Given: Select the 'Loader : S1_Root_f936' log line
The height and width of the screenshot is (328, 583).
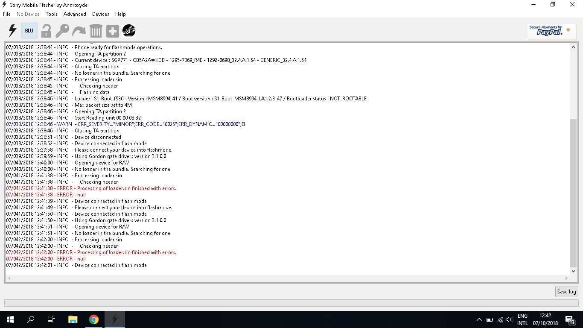Looking at the screenshot, I should tap(186, 99).
